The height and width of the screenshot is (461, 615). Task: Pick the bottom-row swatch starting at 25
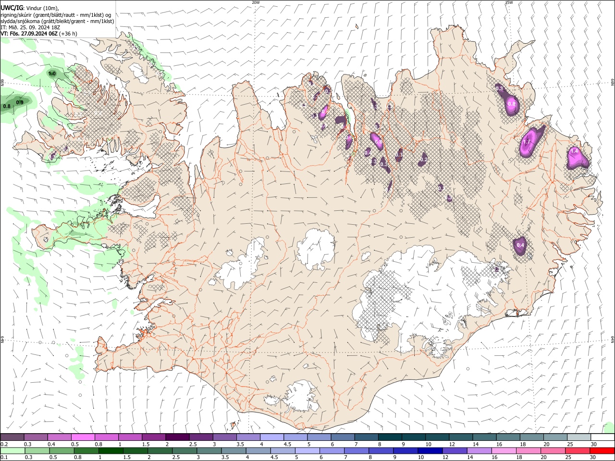tap(577, 450)
